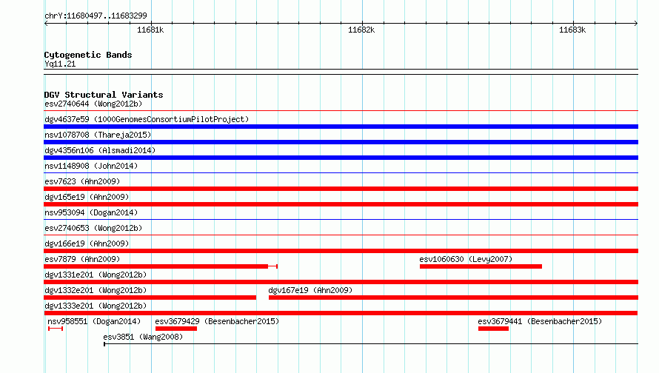
Task: Select the red bar under esv7623
Action: [x=341, y=189]
